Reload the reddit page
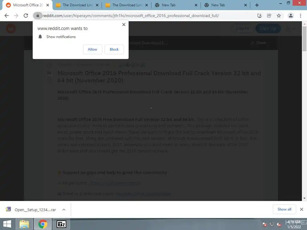307x230 pixels. [x=26, y=16]
